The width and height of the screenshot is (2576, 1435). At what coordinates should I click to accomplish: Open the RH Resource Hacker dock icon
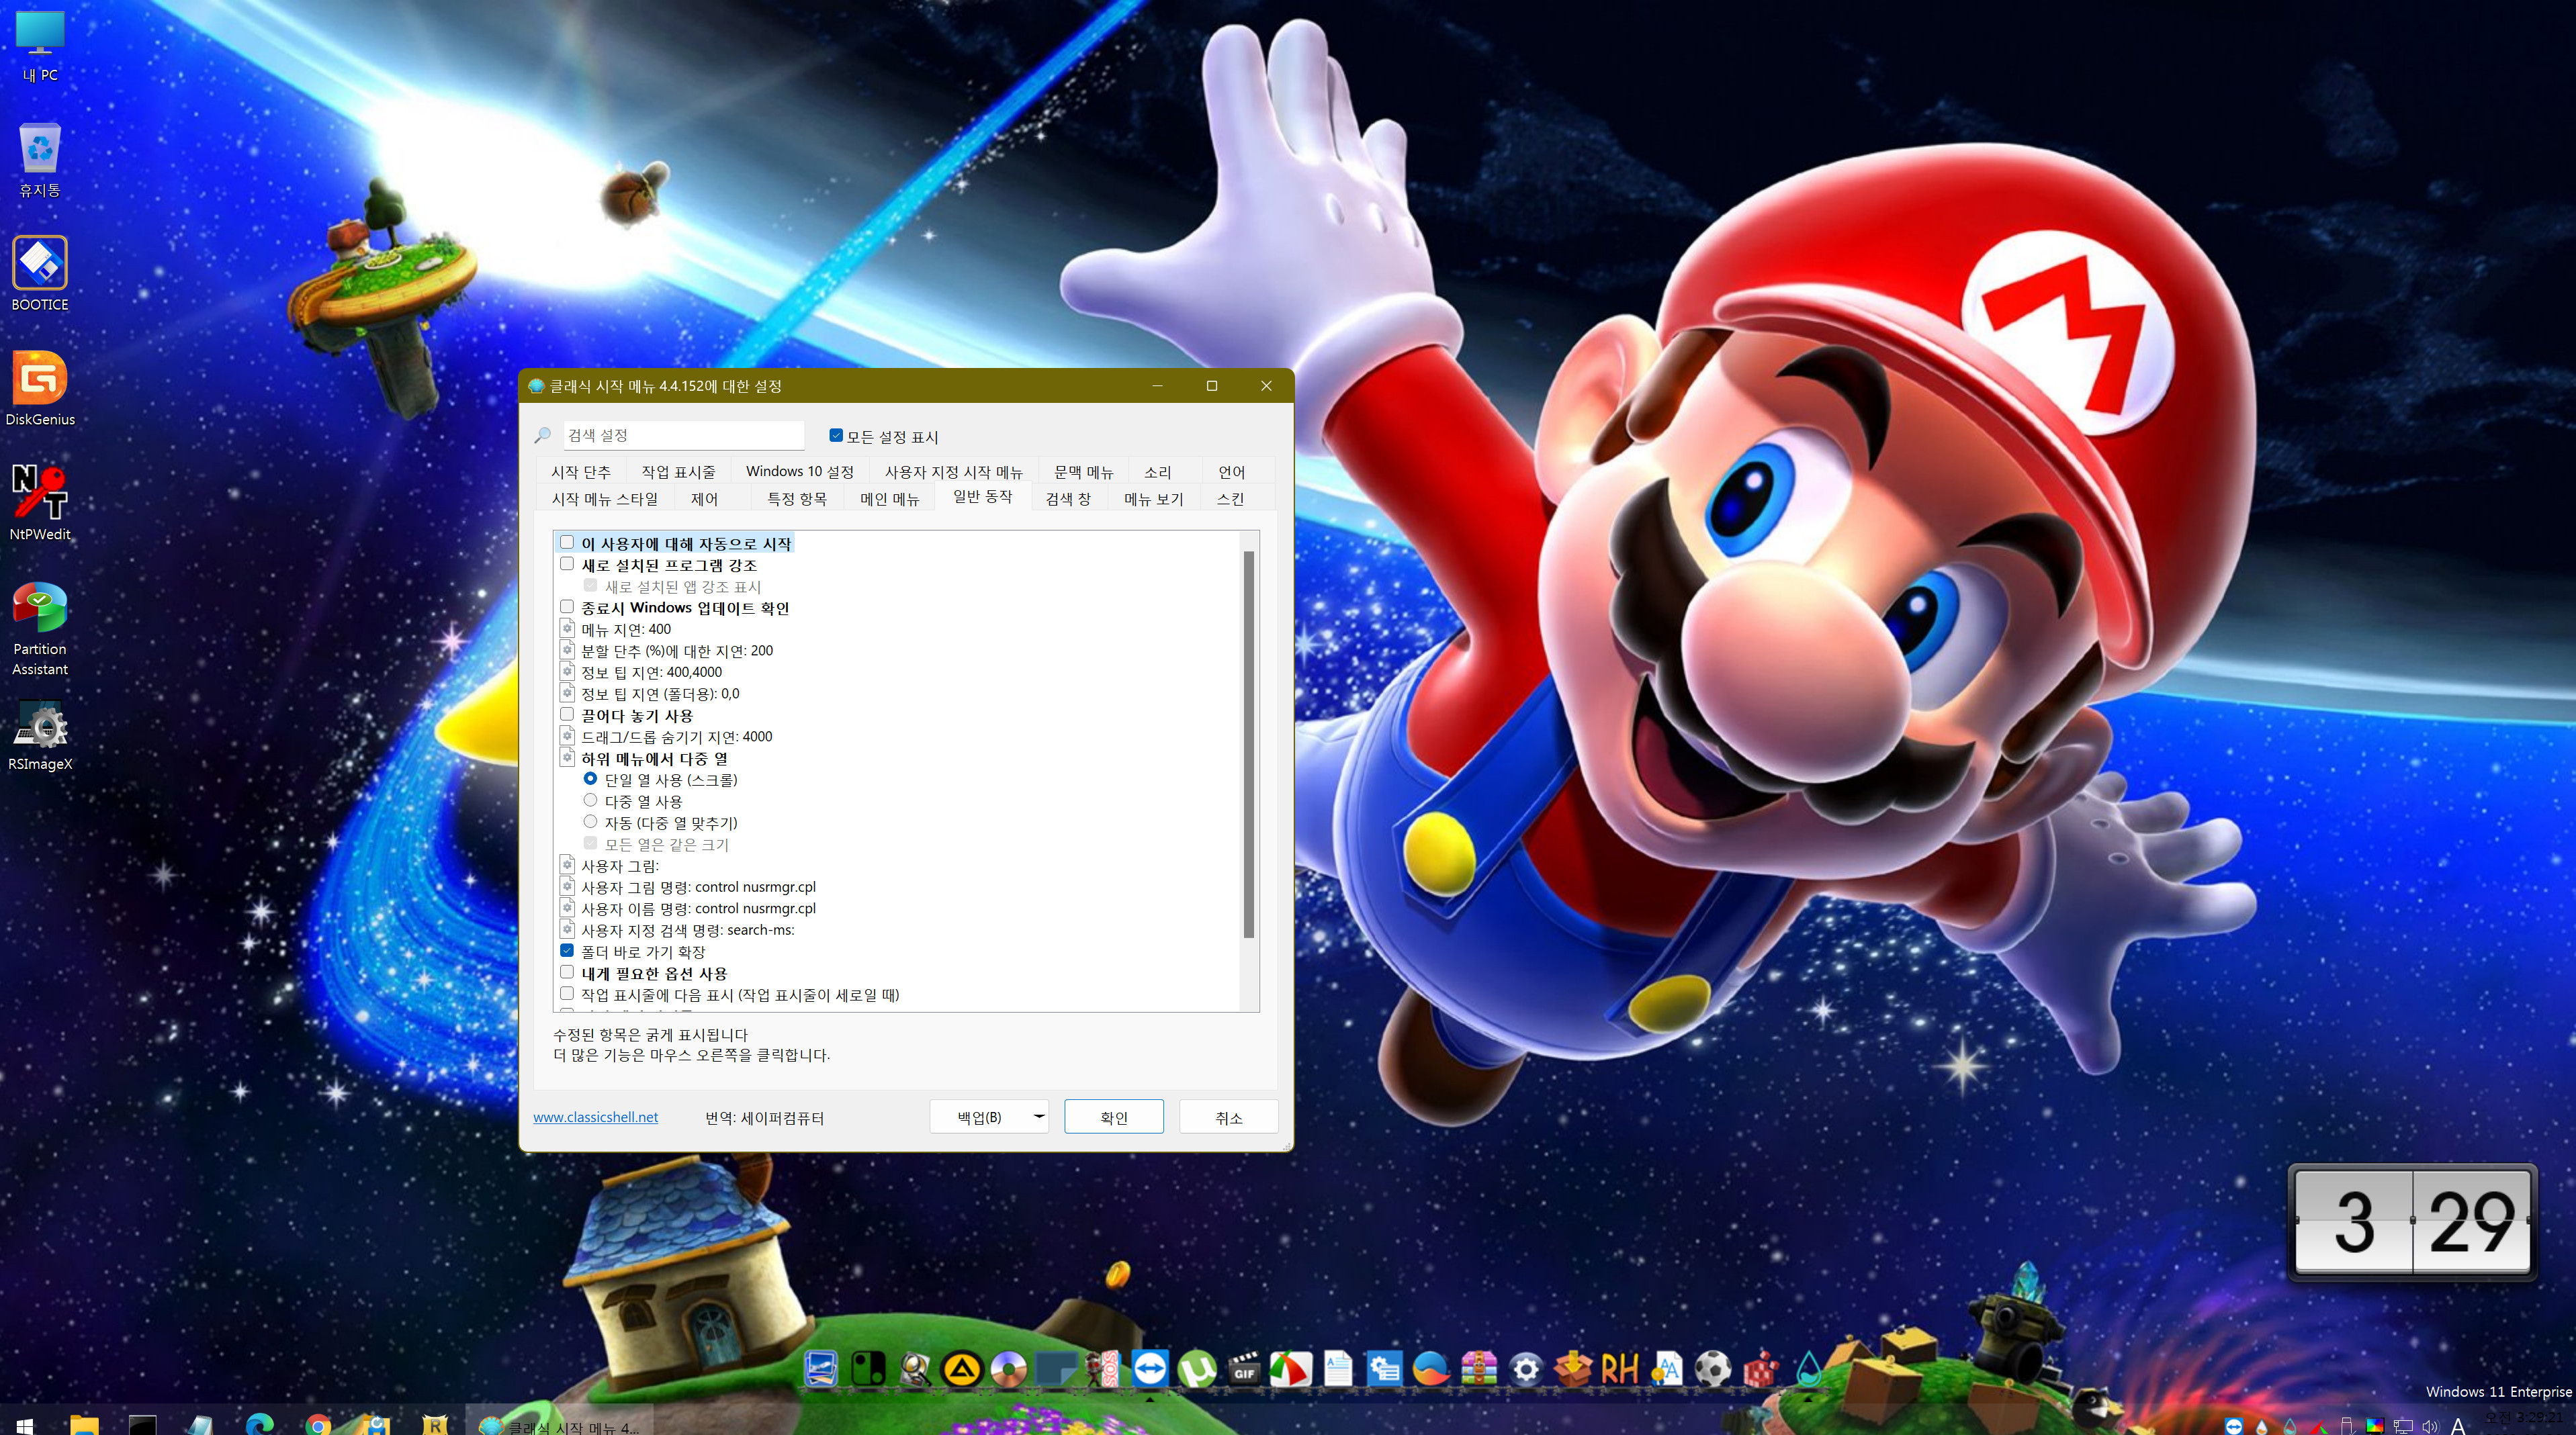coord(1620,1368)
